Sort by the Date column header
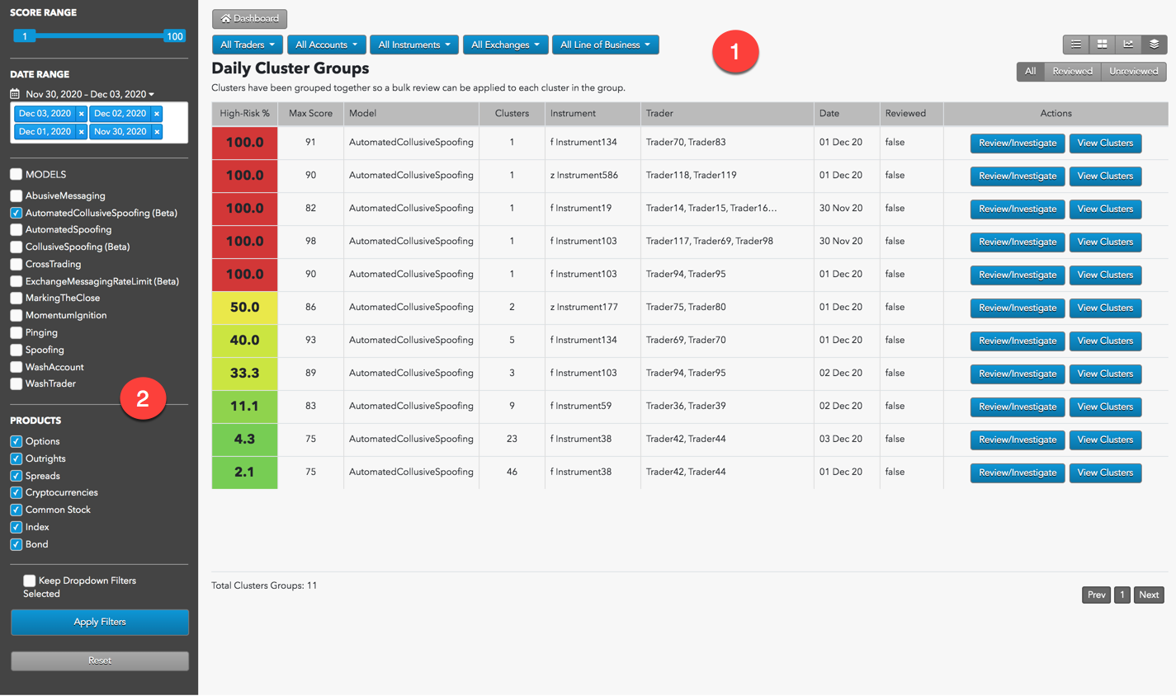The height and width of the screenshot is (696, 1176). coord(847,114)
